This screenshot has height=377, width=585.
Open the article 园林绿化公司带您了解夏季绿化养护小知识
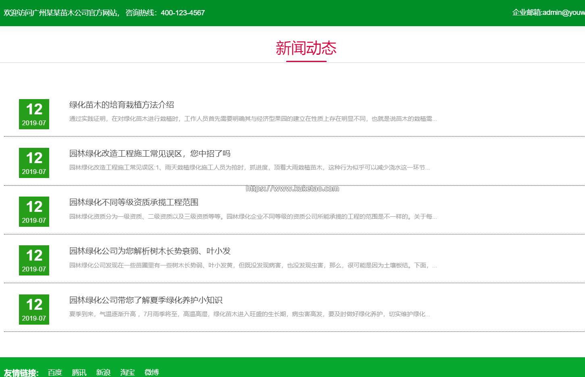(146, 300)
